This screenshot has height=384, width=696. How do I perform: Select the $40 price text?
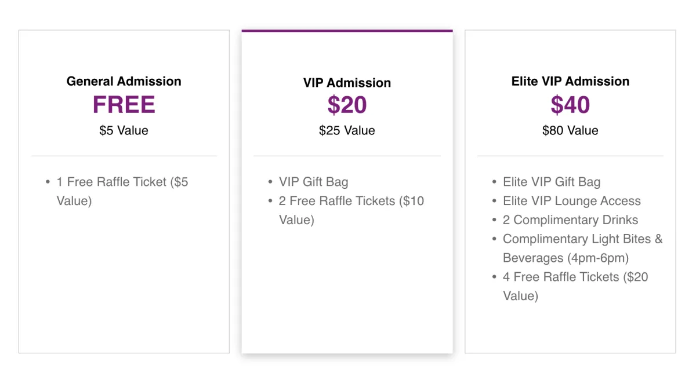570,105
